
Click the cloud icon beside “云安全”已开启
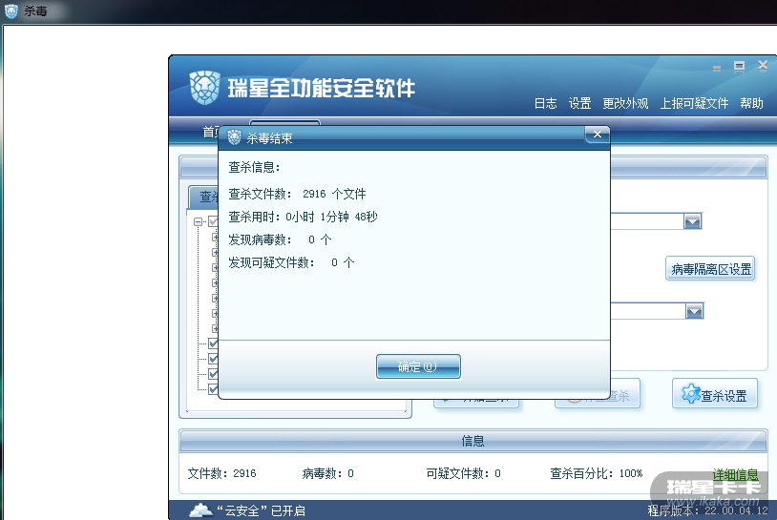click(201, 510)
